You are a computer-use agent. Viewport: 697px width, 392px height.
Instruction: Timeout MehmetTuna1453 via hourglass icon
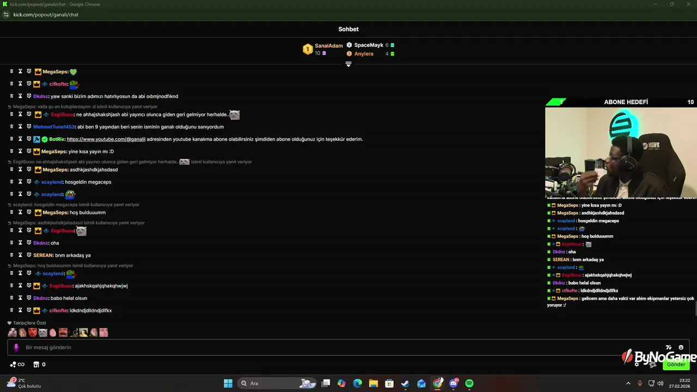pos(20,126)
